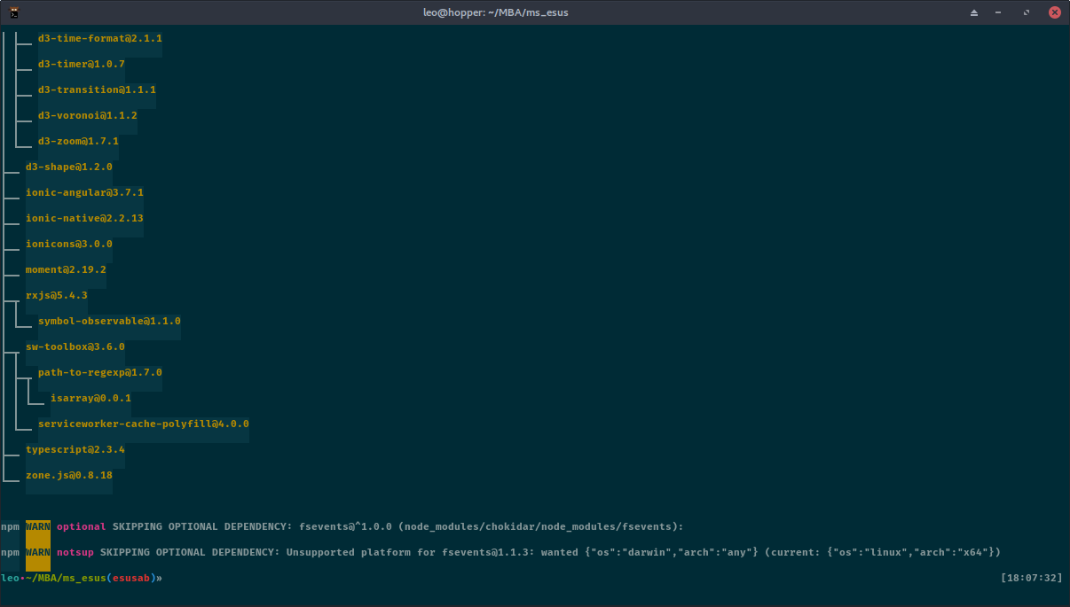Click the username leo in the shell prompt

pyautogui.click(x=10, y=579)
